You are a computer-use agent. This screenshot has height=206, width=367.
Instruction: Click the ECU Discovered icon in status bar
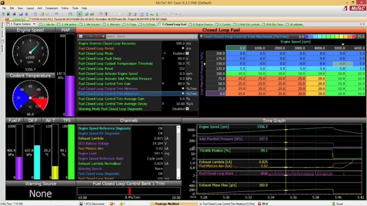[81, 204]
